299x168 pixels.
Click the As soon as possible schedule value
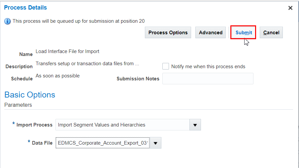(57, 76)
